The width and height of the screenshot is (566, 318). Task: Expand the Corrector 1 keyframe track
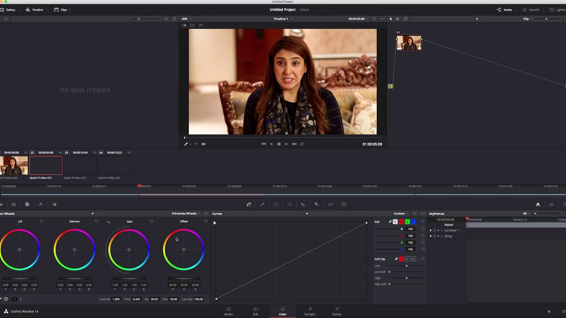442,231
